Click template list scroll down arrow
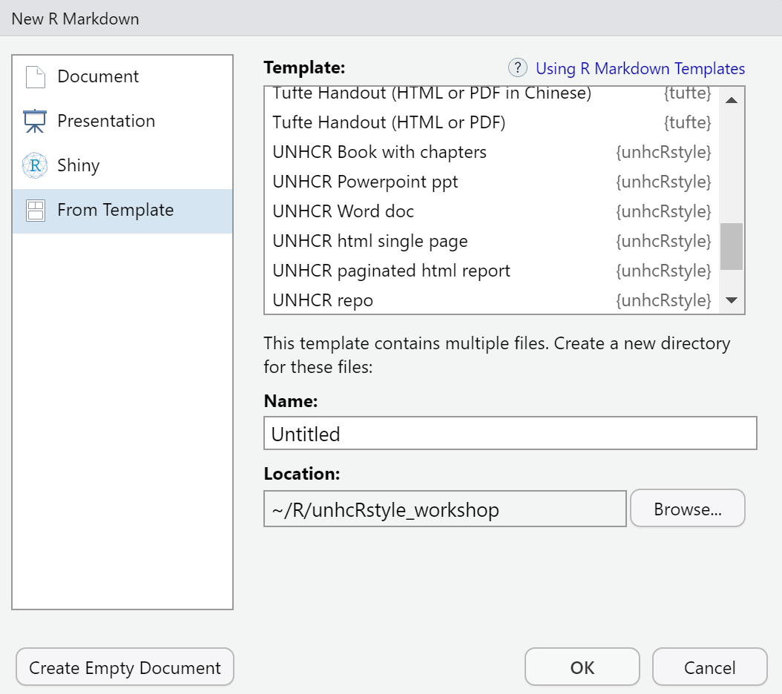Viewport: 782px width, 694px height. pos(732,300)
